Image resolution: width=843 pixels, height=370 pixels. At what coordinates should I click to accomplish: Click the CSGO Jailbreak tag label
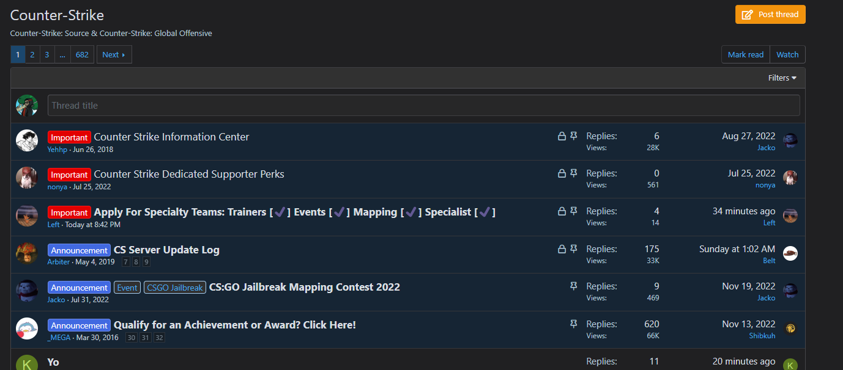(175, 288)
